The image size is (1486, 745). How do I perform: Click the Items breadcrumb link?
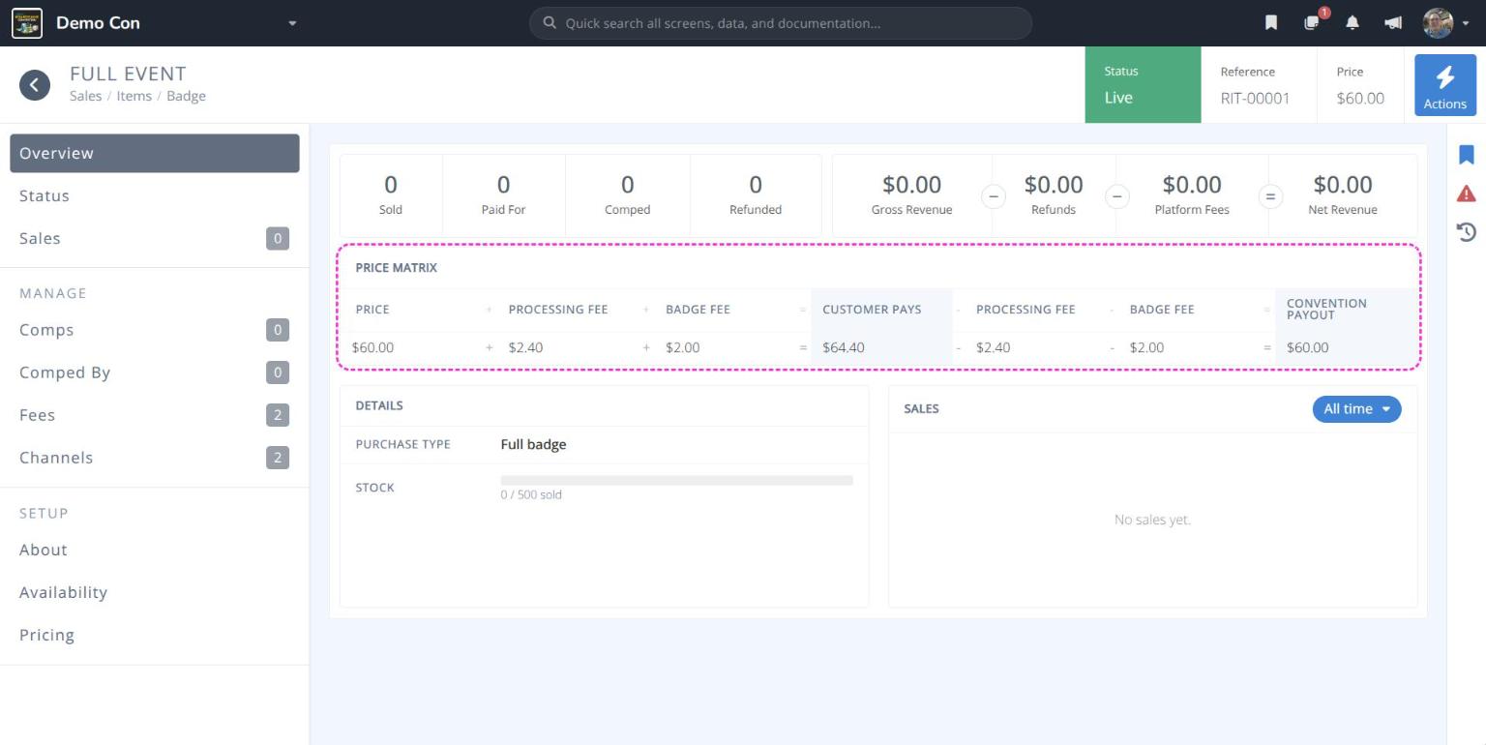pyautogui.click(x=134, y=96)
